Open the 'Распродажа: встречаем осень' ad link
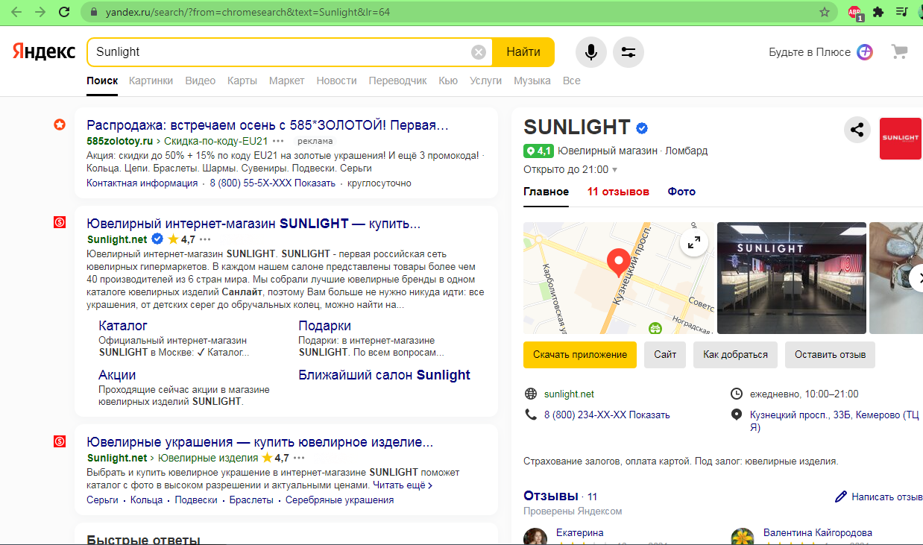 [x=268, y=125]
